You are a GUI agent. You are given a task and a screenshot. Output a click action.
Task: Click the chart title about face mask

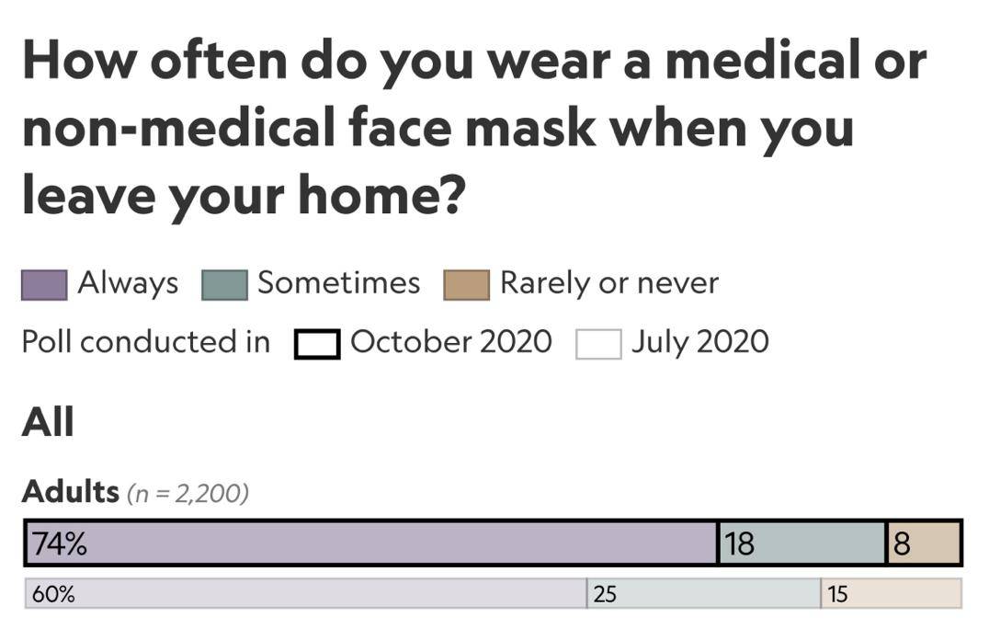point(474,129)
